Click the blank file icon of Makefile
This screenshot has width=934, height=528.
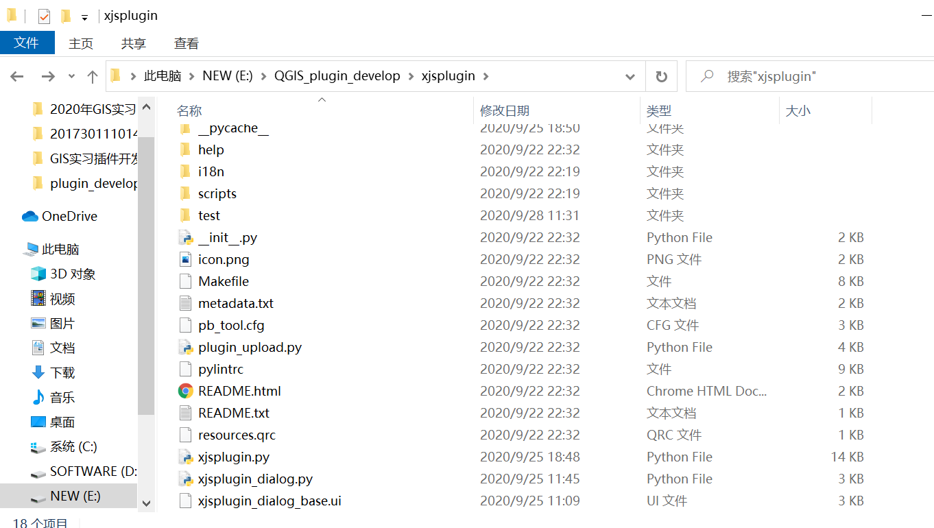pos(185,282)
